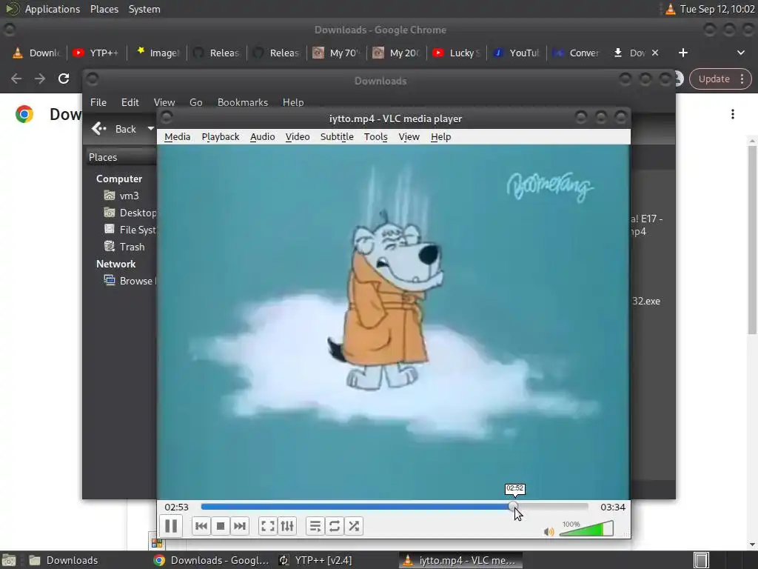
Task: Expand the Back history dropdown arrow
Action: pos(150,129)
